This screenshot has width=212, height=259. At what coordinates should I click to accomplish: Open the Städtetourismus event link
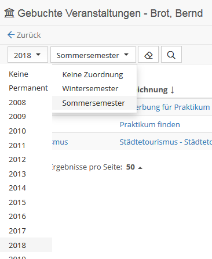click(166, 142)
